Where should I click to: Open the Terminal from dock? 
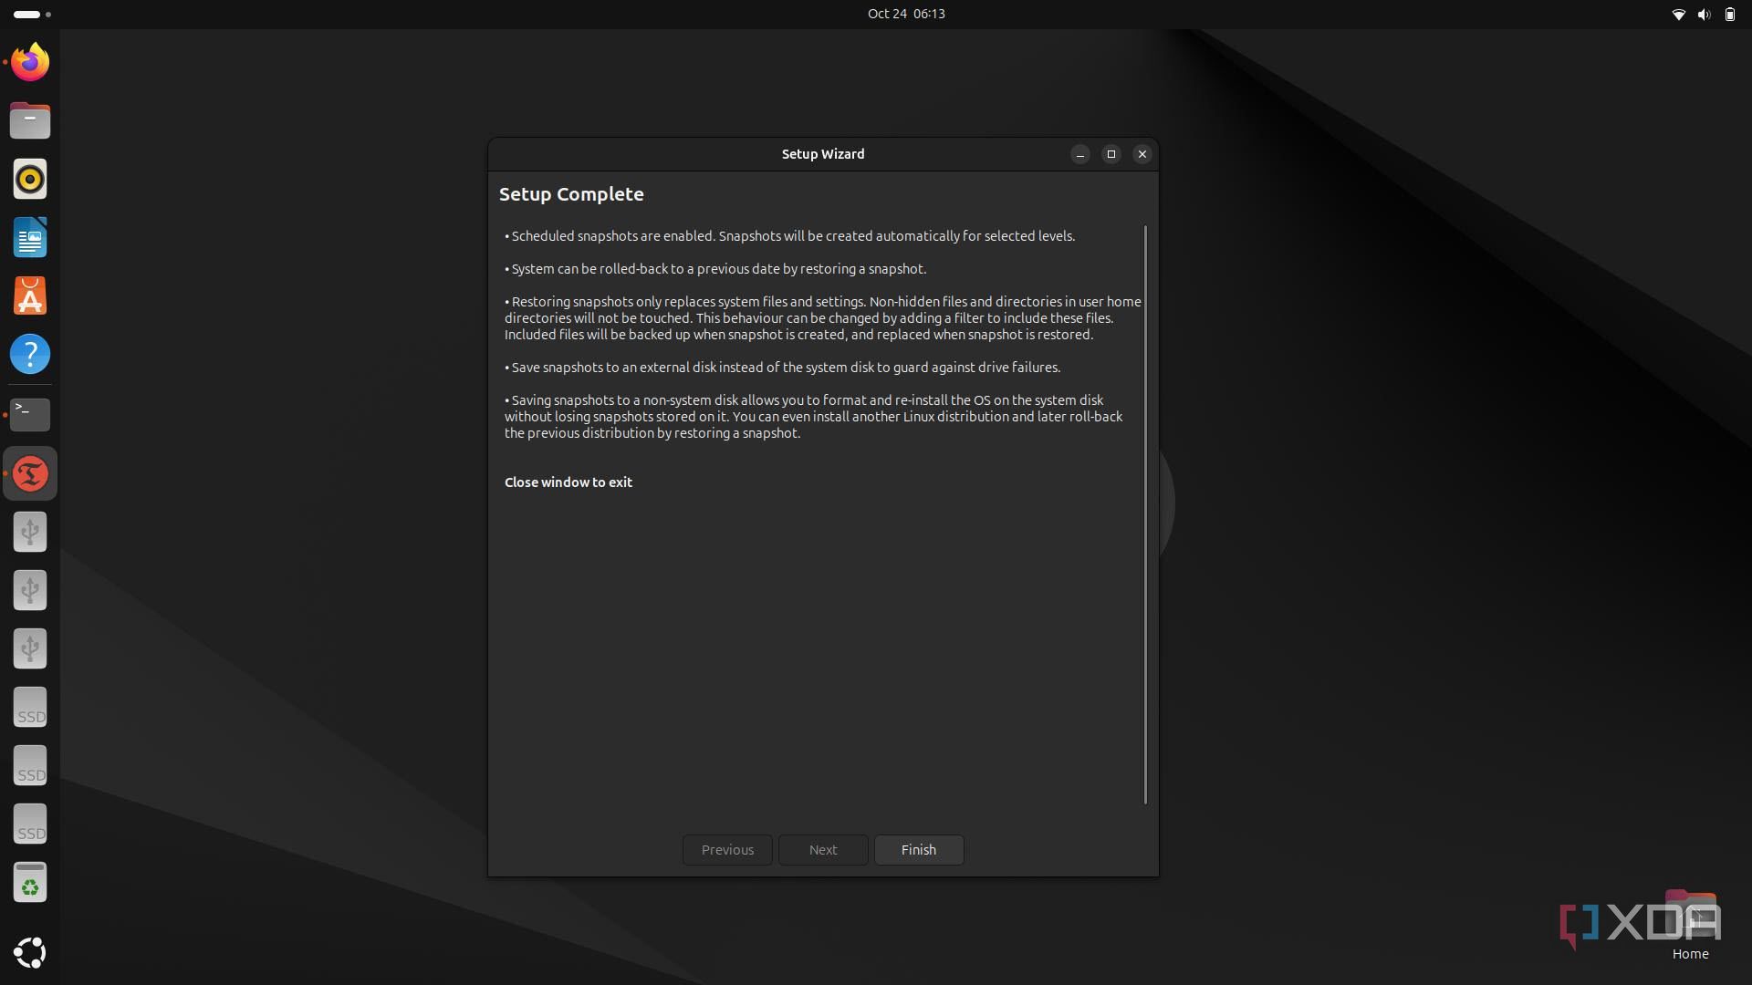click(30, 415)
